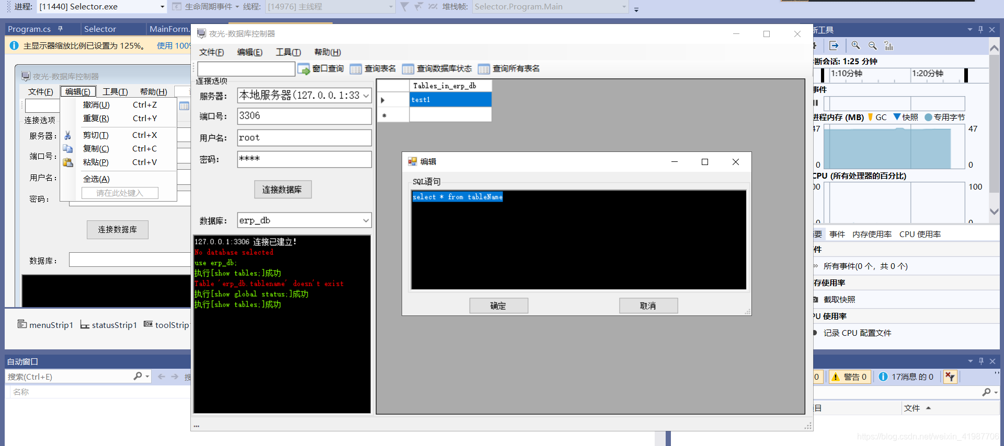This screenshot has height=446, width=1004.
Task: Click the zoom out icon in diagnostic tools
Action: pos(873,46)
